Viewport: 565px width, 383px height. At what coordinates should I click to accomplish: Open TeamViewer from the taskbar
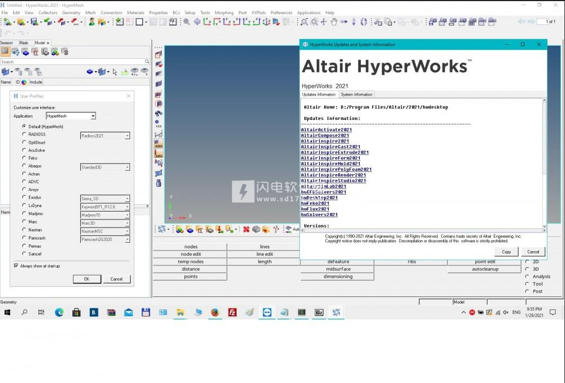point(267,312)
